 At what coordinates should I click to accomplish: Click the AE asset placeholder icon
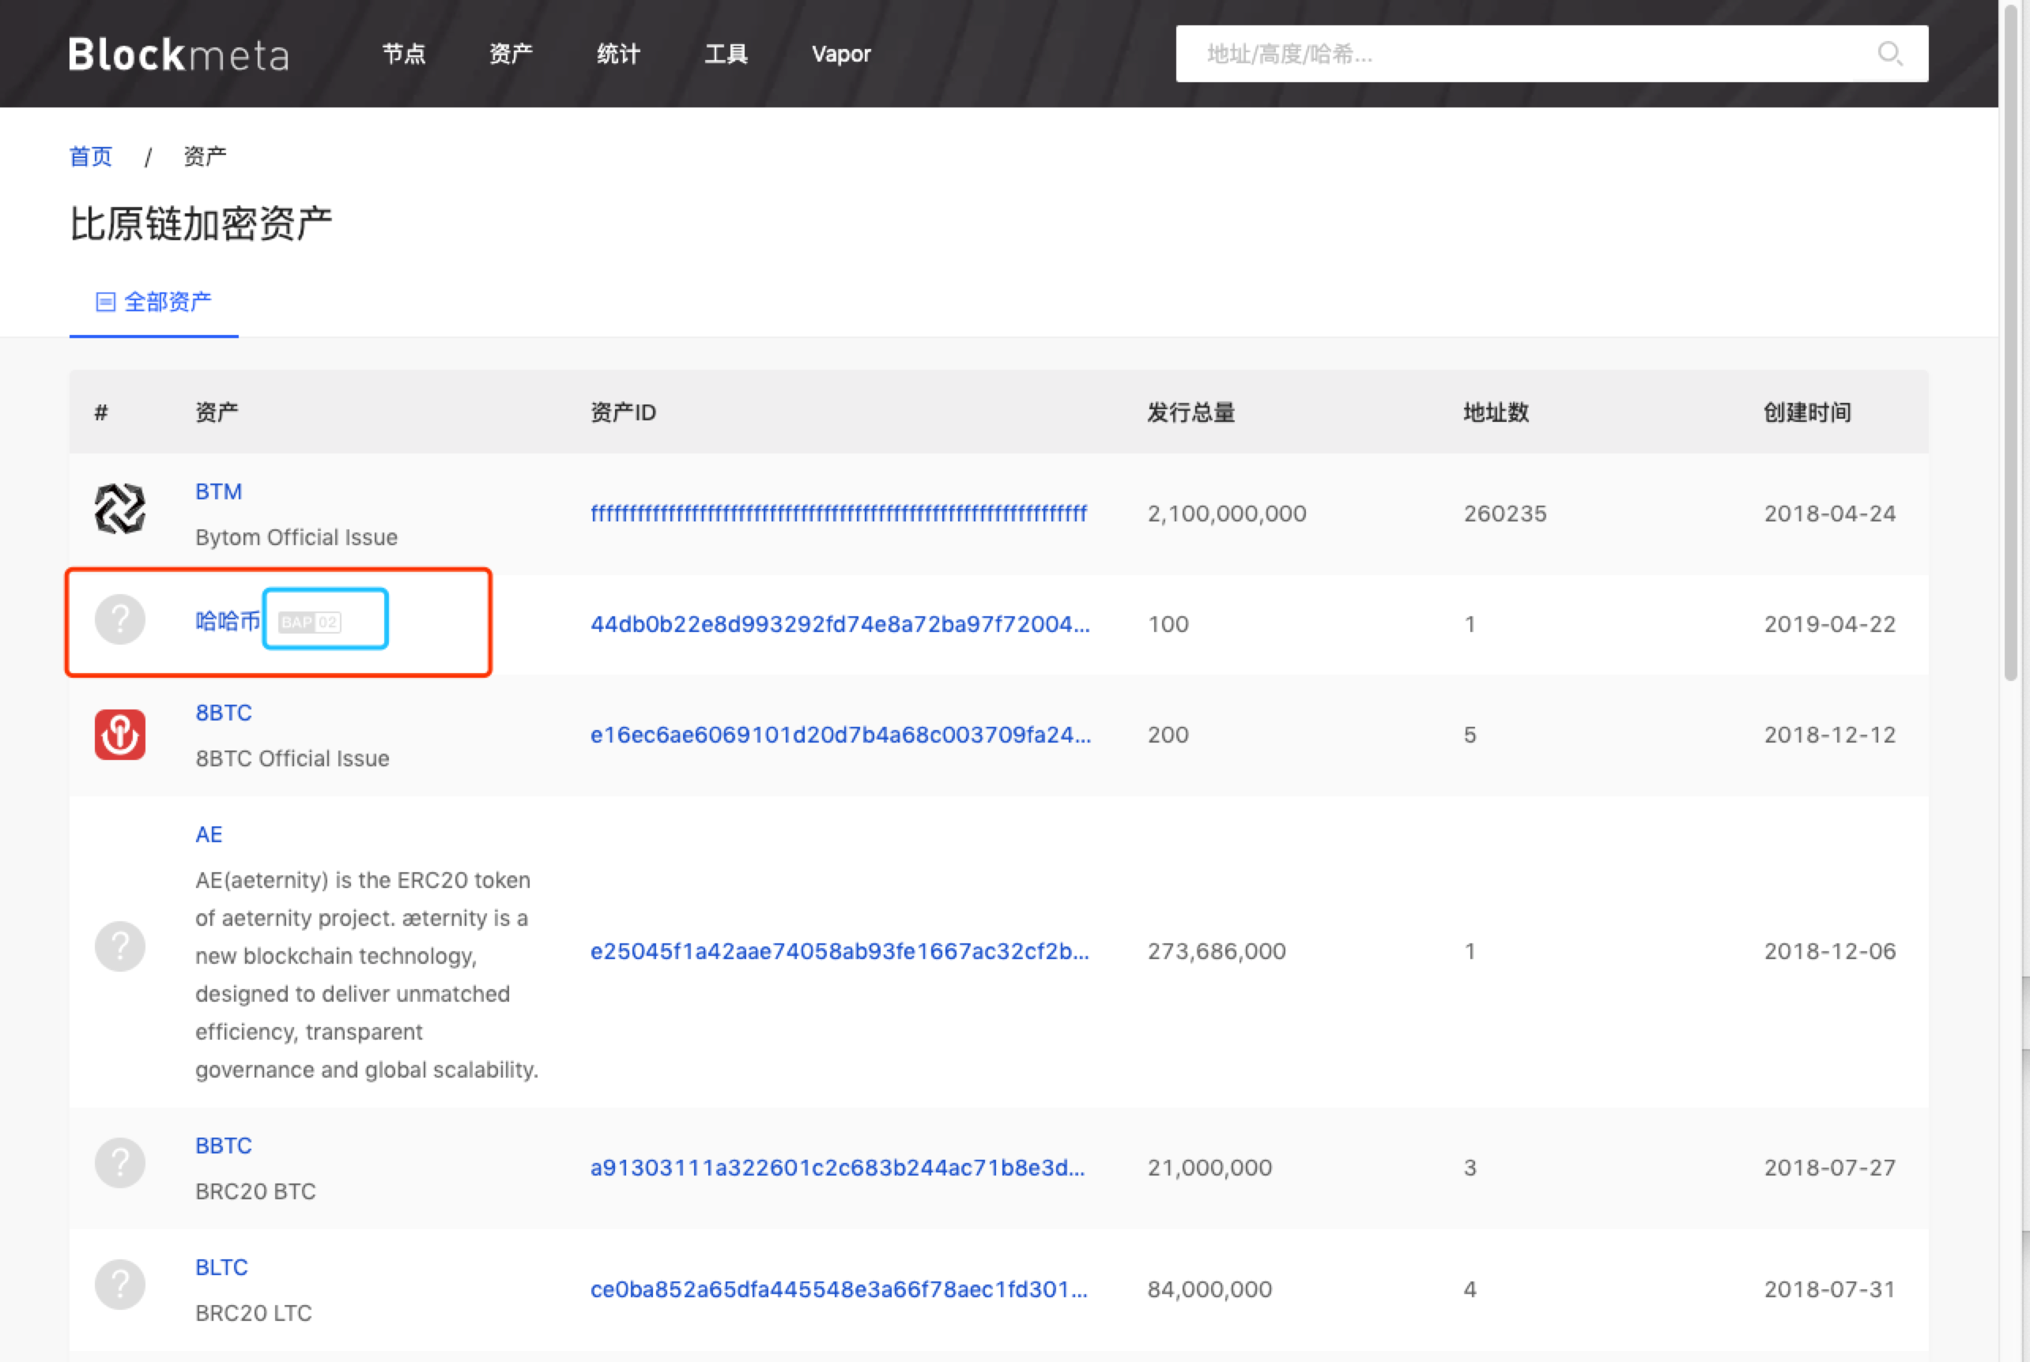click(120, 946)
